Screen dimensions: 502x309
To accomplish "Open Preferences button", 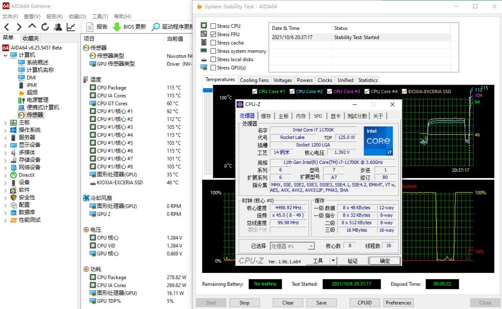I will (x=399, y=303).
